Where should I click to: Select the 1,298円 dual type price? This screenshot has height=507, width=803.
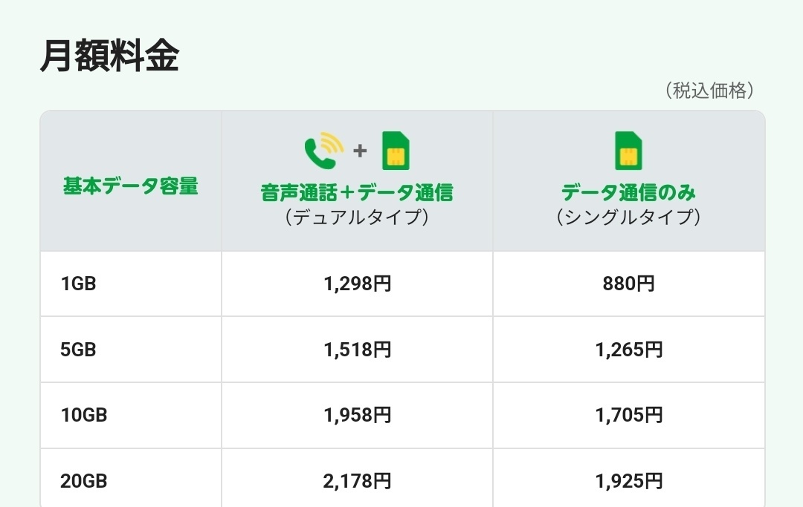358,283
